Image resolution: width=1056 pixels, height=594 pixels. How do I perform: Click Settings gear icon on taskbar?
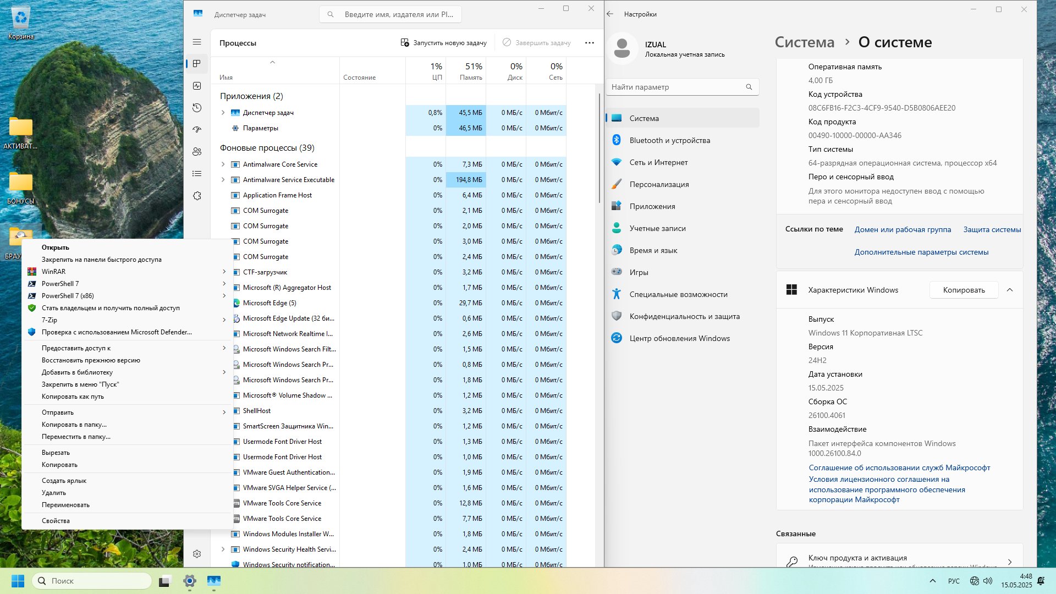tap(190, 581)
